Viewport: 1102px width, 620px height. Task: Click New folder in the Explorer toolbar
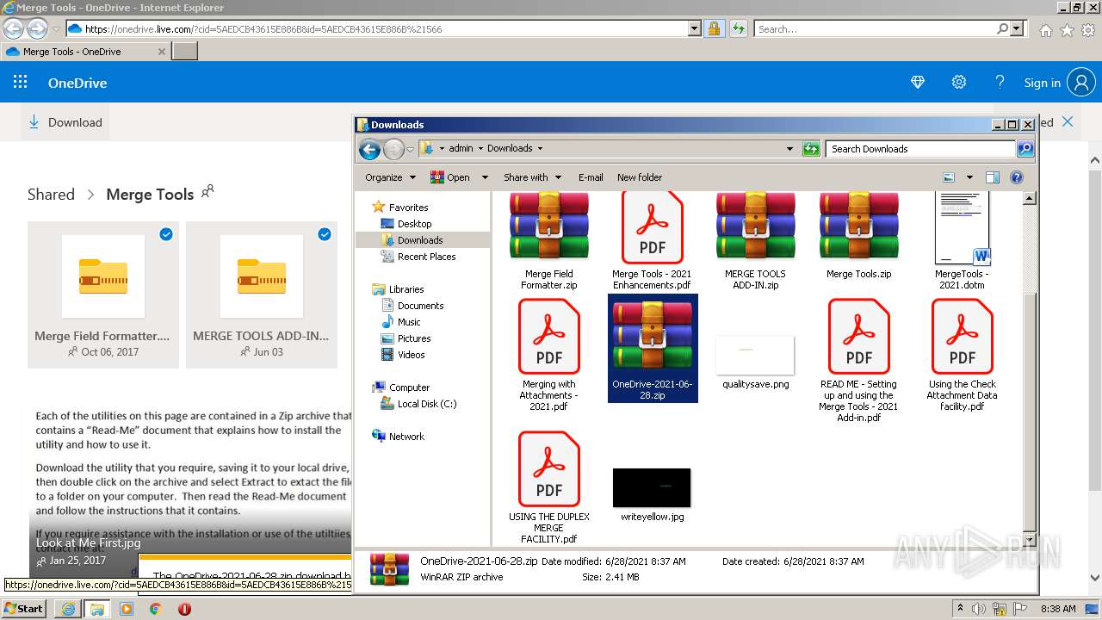coord(640,177)
